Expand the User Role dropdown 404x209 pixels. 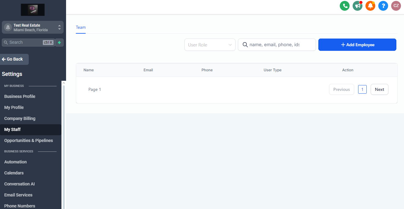pos(210,45)
